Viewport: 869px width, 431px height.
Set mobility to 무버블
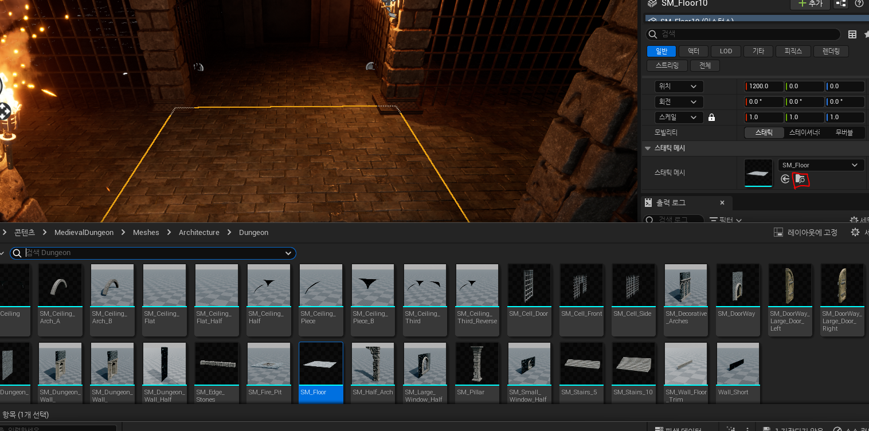844,132
